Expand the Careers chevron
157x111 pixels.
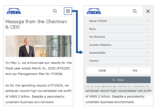tap(147, 61)
